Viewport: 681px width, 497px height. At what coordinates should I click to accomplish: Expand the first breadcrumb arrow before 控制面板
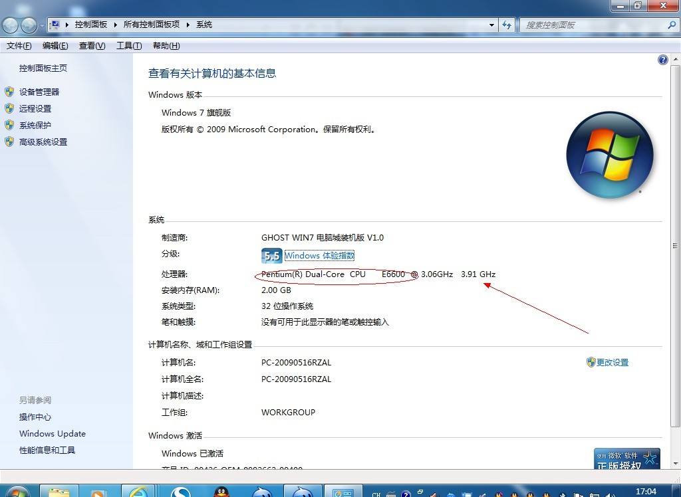[x=67, y=25]
